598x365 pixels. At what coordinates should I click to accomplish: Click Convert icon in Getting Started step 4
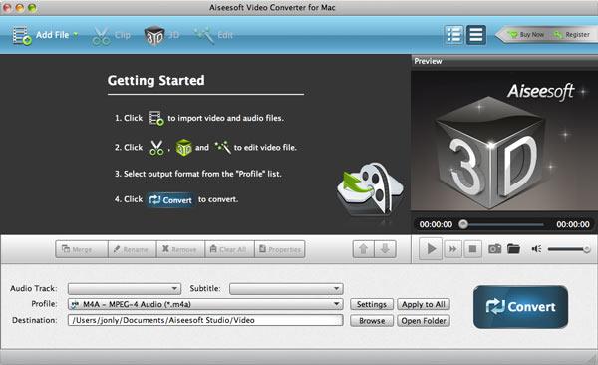tap(170, 200)
